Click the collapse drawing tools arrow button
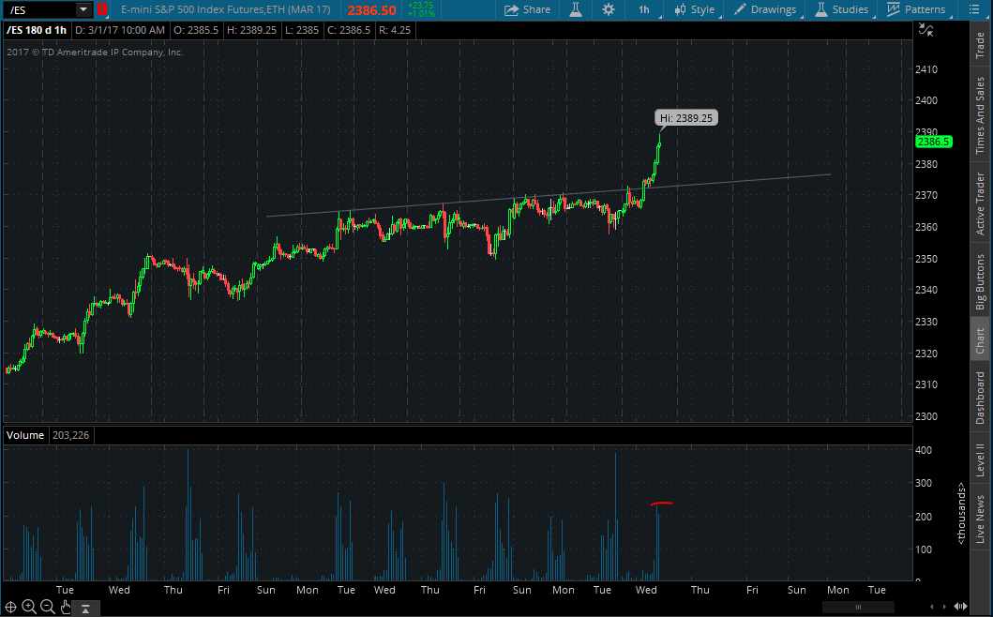 point(85,609)
